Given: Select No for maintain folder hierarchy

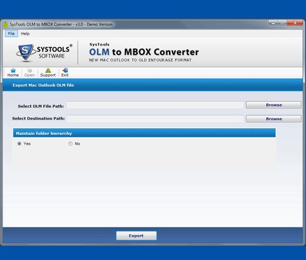Looking at the screenshot, I should click(70, 143).
